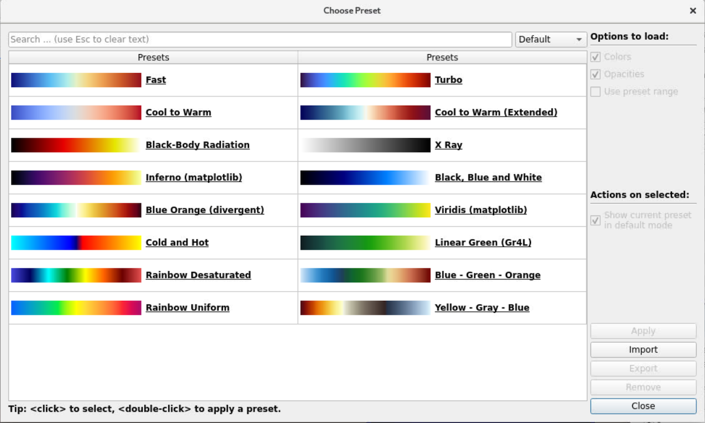
Task: Click the Export button
Action: 643,369
